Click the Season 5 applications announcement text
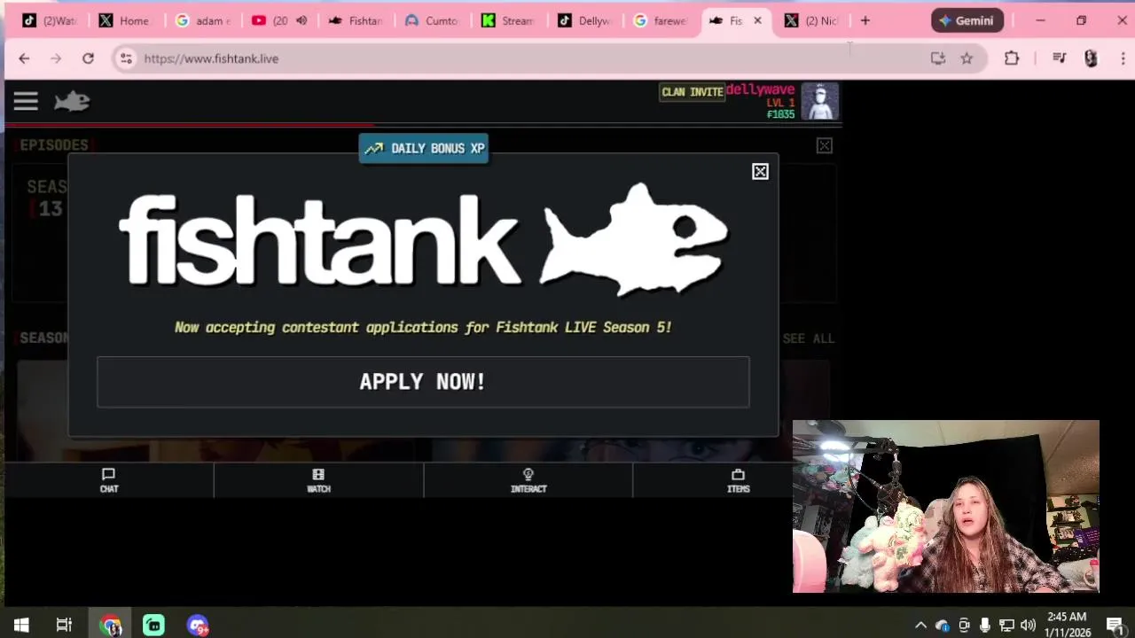Screen dimensions: 1135x638 (423, 327)
